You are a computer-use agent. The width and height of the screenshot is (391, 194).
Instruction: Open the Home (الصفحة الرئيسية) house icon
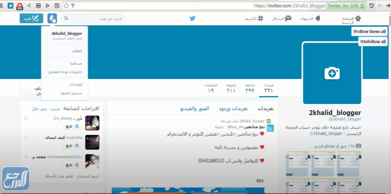pyautogui.click(x=358, y=18)
